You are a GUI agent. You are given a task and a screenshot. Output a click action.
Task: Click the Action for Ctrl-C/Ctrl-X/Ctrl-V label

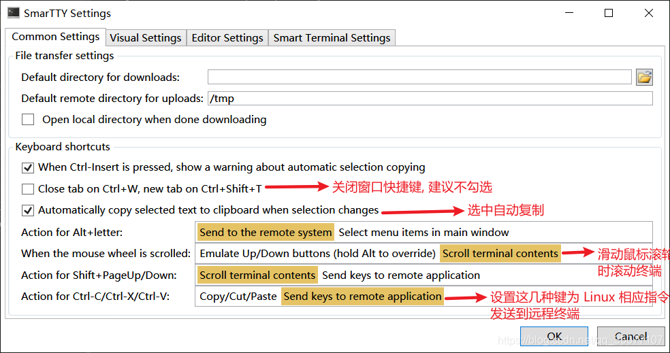(x=95, y=297)
